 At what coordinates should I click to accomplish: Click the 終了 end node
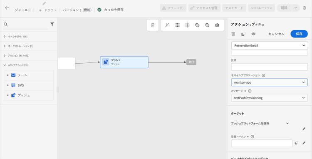(191, 62)
